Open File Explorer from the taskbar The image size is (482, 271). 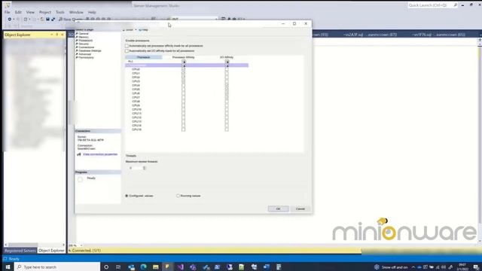(156, 267)
